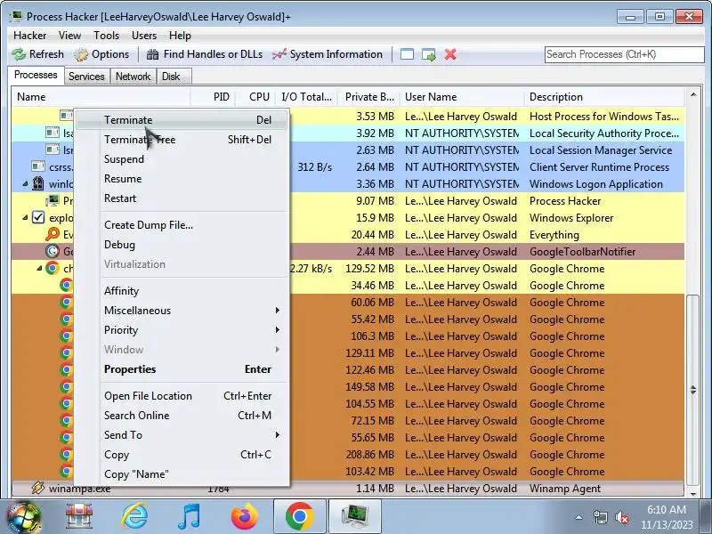
Task: Expand the Priority submenu
Action: [182, 329]
